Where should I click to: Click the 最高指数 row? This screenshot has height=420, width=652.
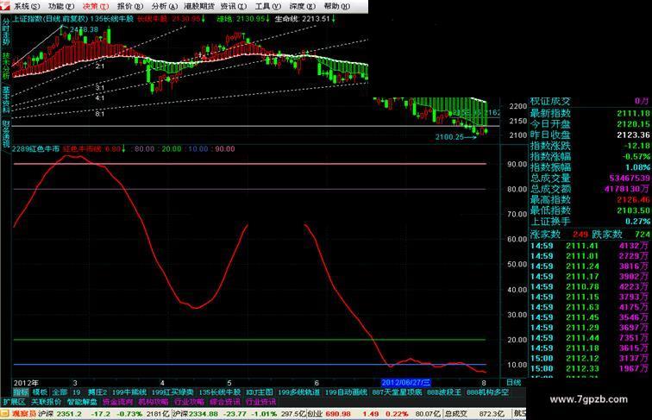pos(590,199)
